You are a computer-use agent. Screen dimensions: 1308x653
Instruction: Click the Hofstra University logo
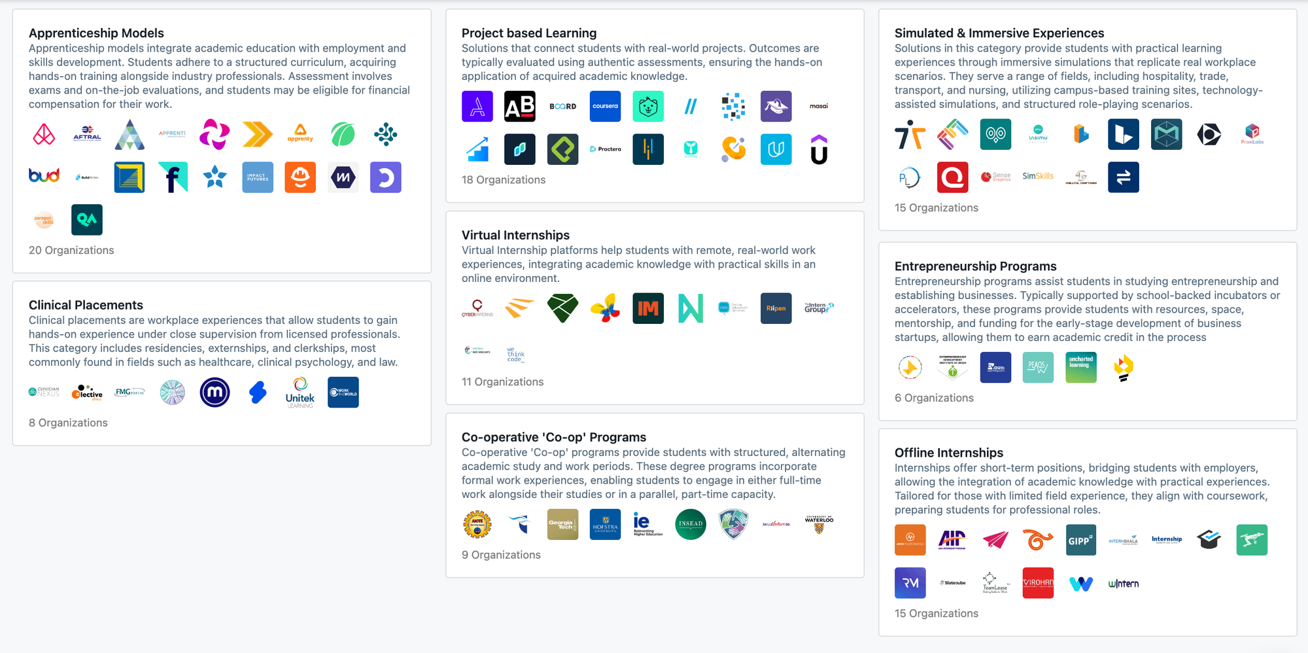605,524
